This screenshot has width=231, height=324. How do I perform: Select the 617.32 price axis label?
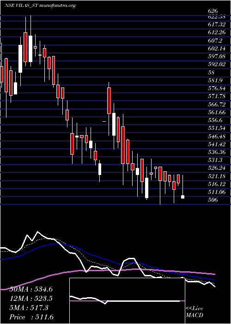coord(217,25)
